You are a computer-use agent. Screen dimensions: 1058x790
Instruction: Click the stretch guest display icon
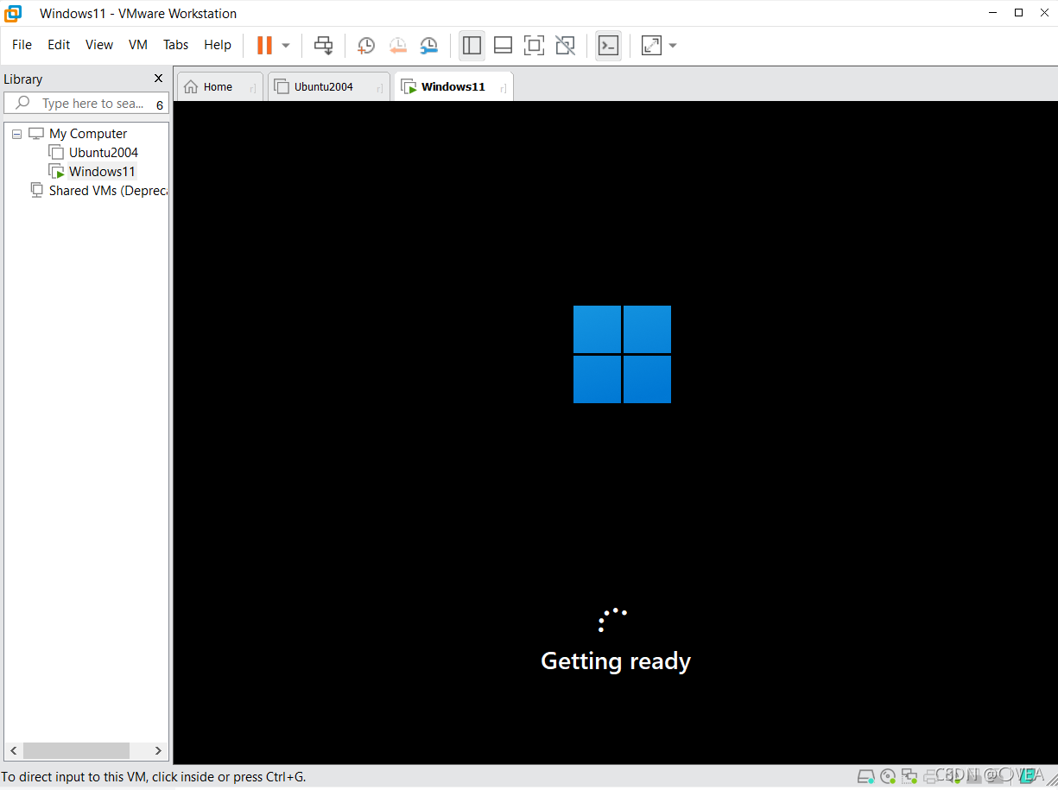pyautogui.click(x=651, y=45)
